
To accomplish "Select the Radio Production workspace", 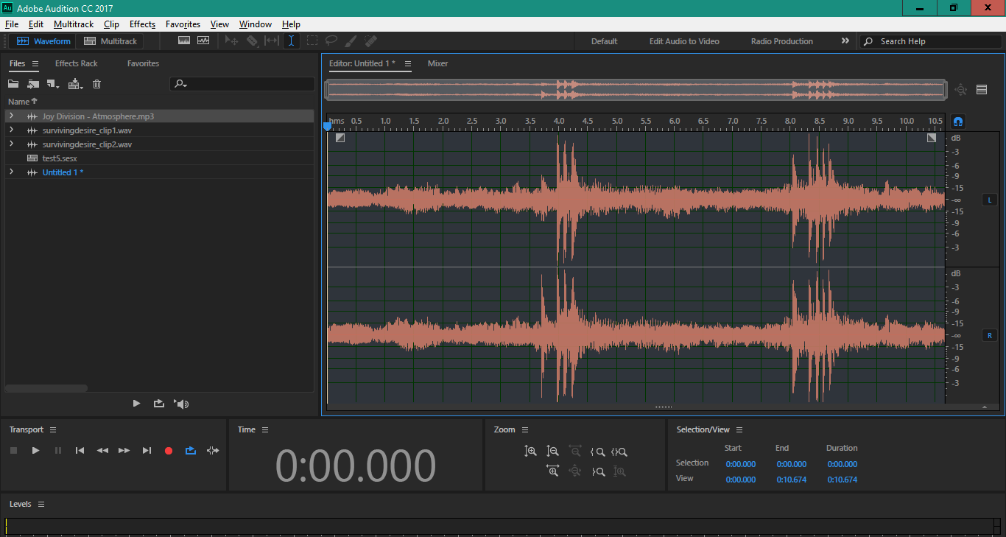I will [781, 41].
